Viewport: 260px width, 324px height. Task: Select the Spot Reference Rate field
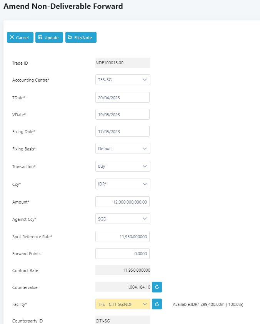point(122,236)
